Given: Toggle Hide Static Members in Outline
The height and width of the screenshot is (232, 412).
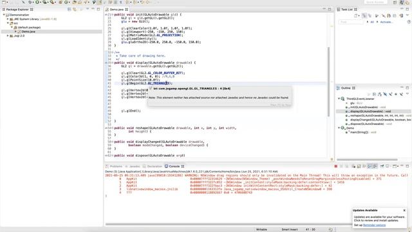Looking at the screenshot, I should [x=391, y=94].
